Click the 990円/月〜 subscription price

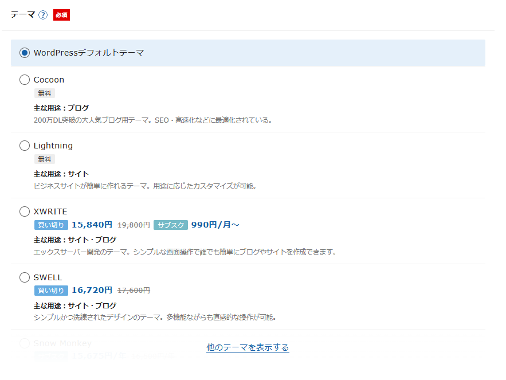[x=215, y=225]
